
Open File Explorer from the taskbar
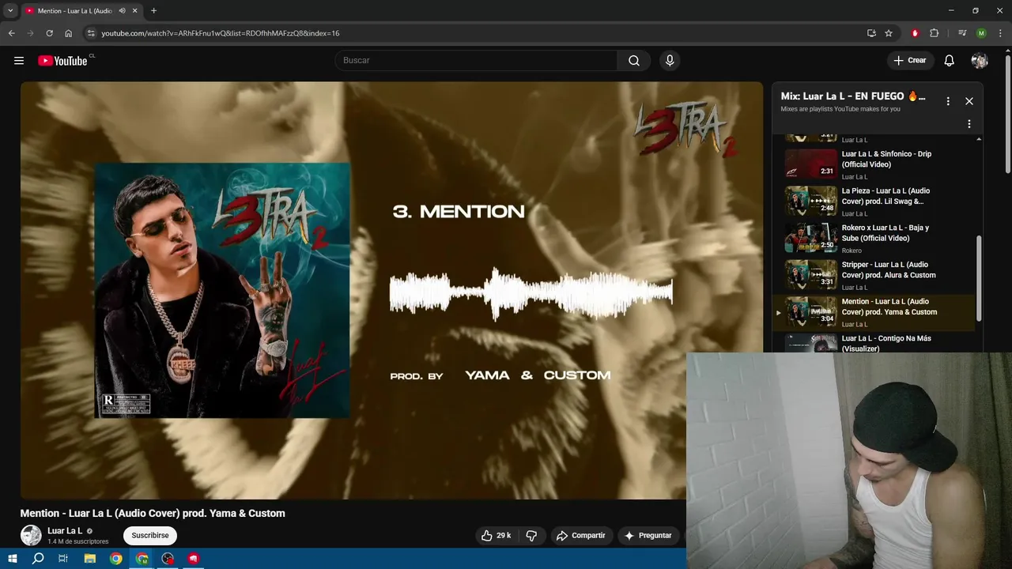pos(90,559)
